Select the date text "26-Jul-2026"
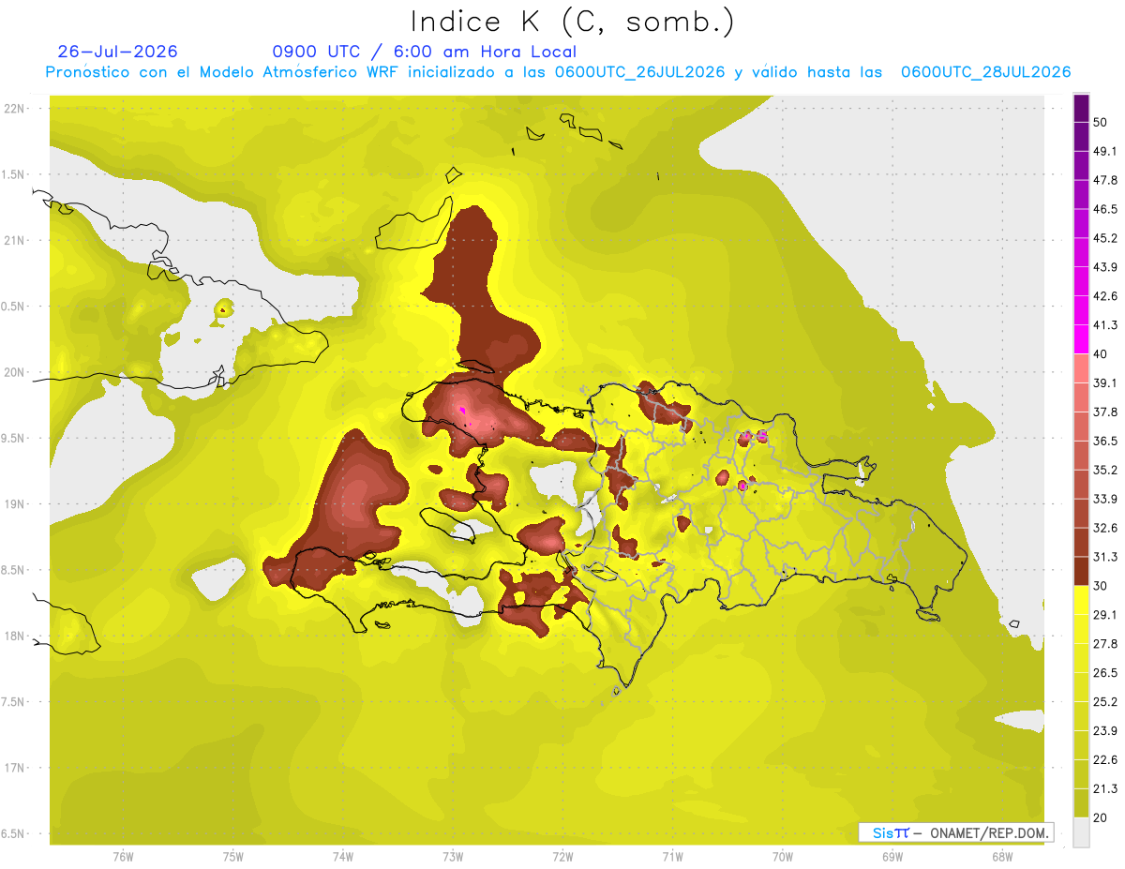 pyautogui.click(x=118, y=52)
